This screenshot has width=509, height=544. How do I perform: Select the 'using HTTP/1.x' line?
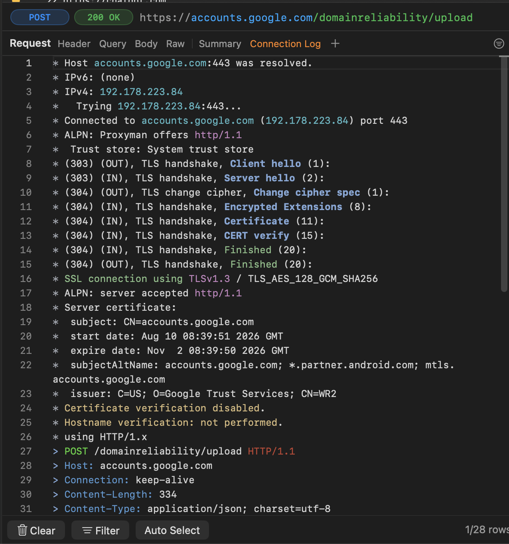pyautogui.click(x=100, y=437)
